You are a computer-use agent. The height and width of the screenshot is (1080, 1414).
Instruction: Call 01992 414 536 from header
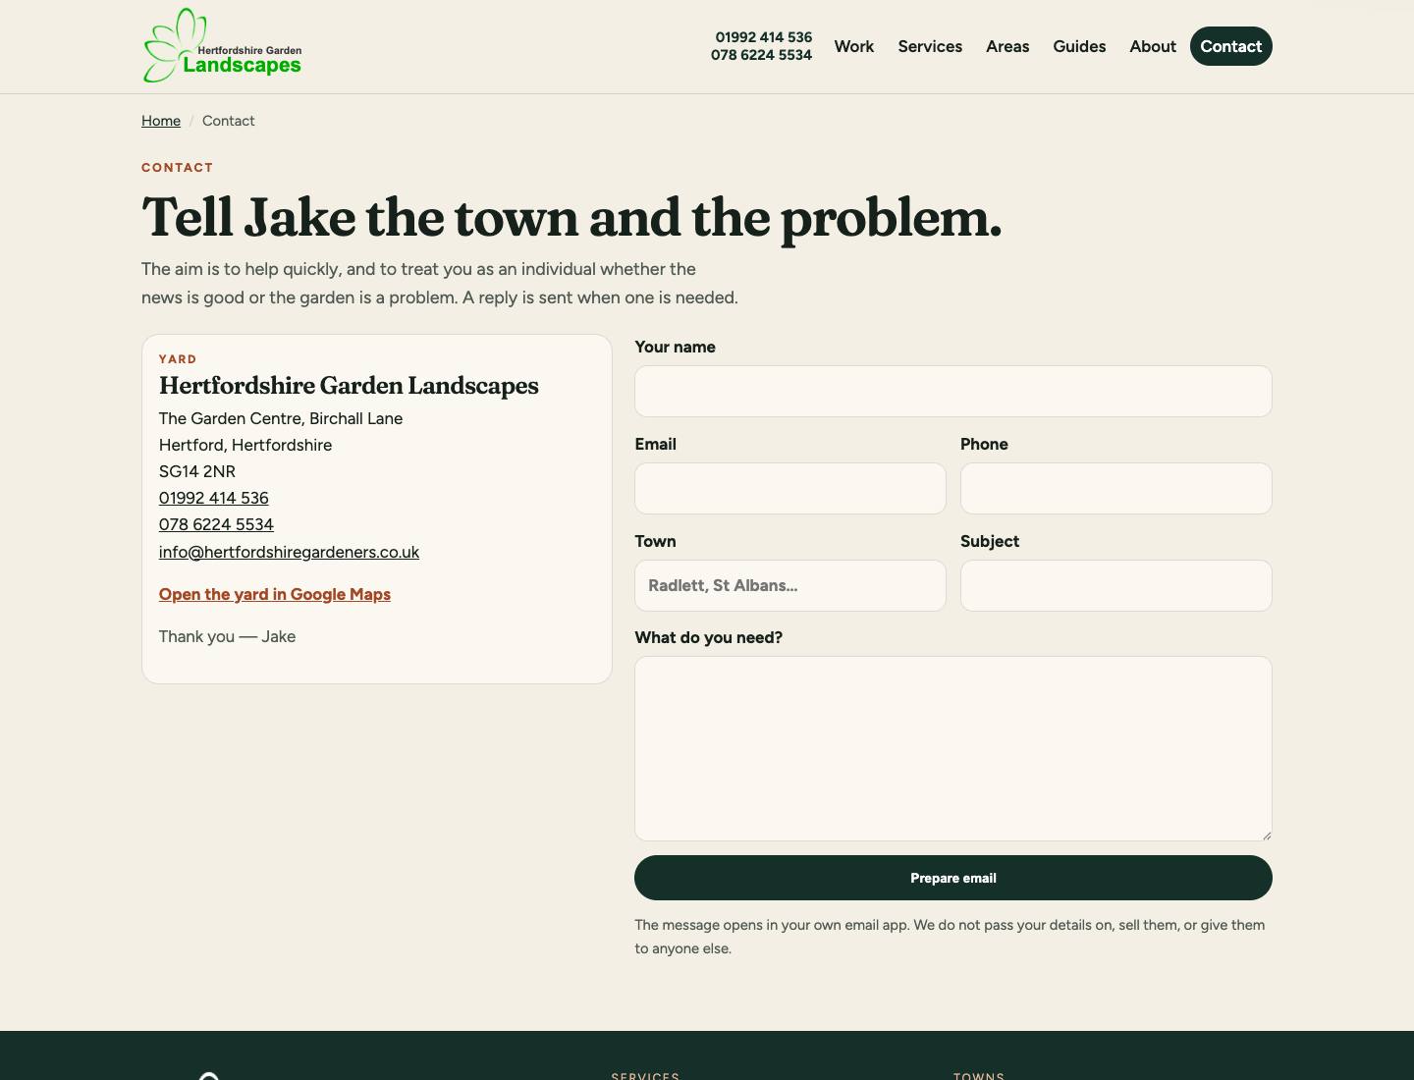(763, 37)
